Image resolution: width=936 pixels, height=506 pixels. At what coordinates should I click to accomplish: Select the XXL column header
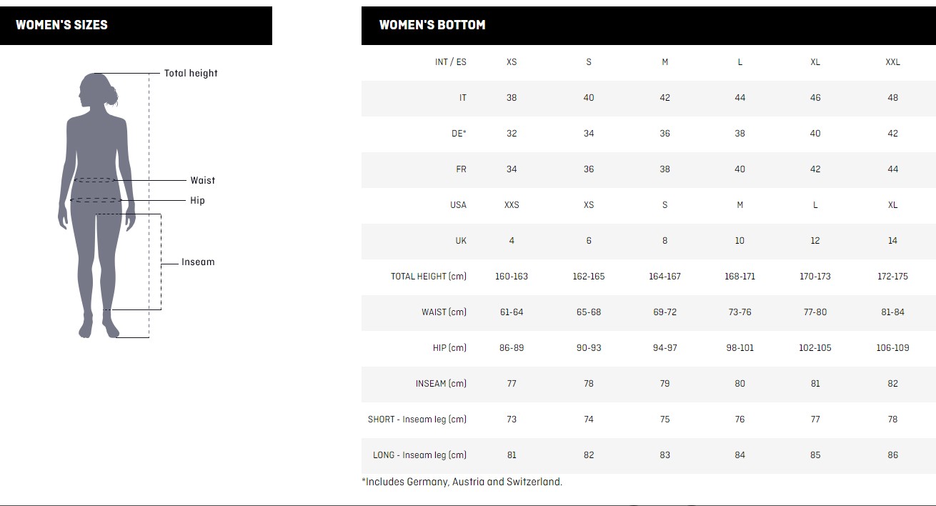[892, 62]
